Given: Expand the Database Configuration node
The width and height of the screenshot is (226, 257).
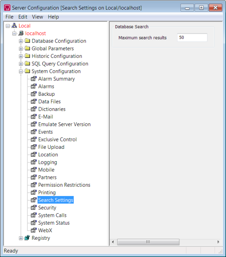Looking at the screenshot, I should tap(21, 41).
